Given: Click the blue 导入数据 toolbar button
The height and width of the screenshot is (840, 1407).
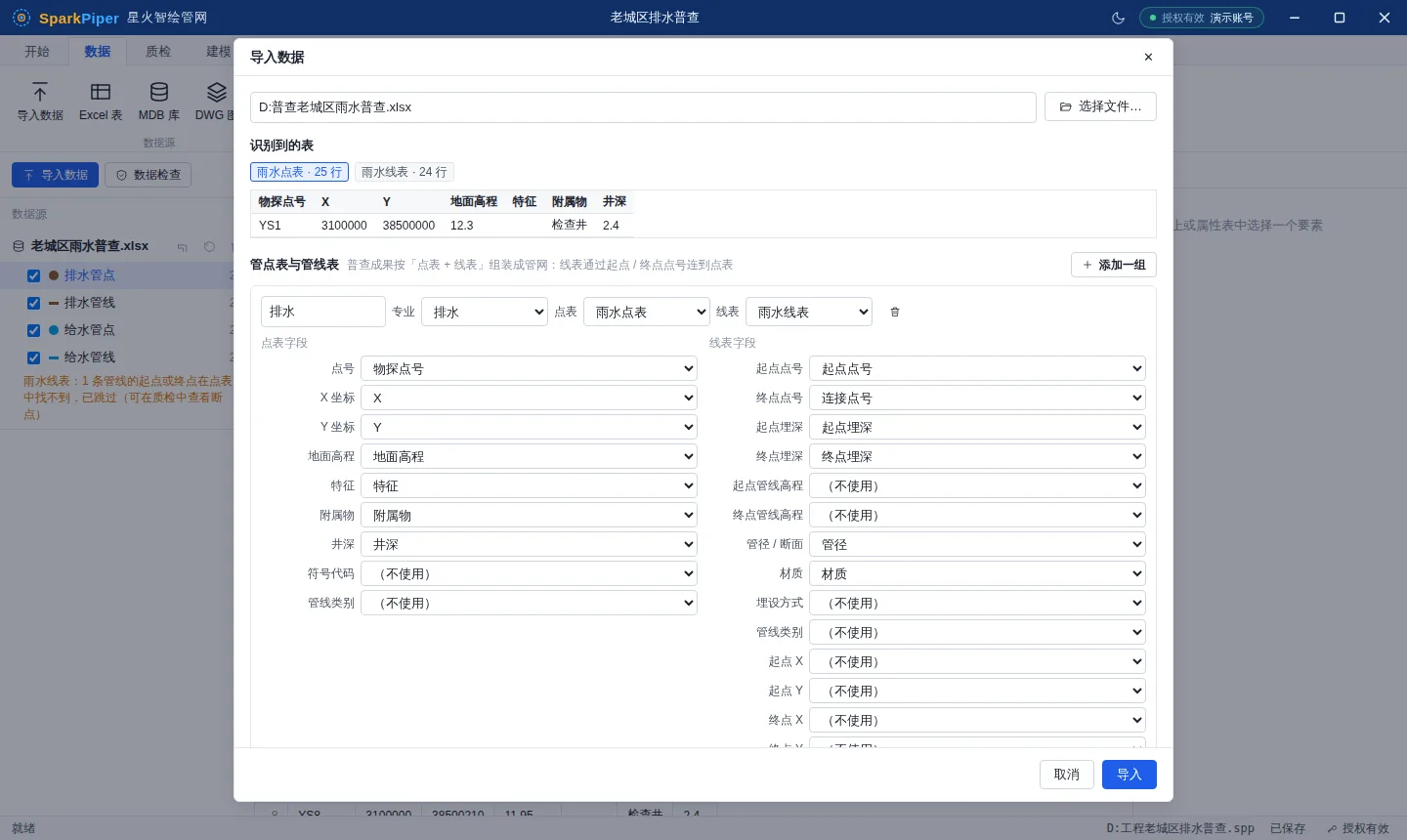Looking at the screenshot, I should coord(56,175).
